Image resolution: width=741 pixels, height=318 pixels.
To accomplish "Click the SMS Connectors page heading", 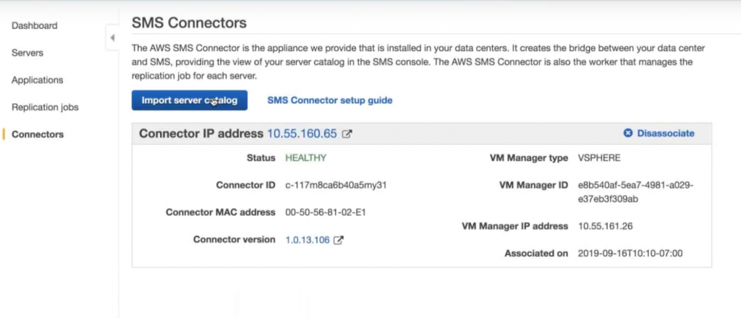I will click(189, 22).
